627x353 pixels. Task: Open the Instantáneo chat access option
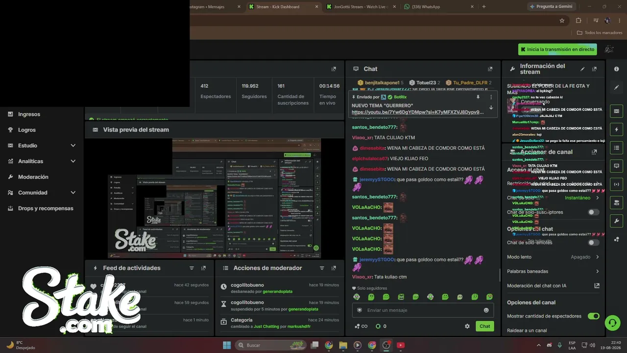click(x=582, y=198)
